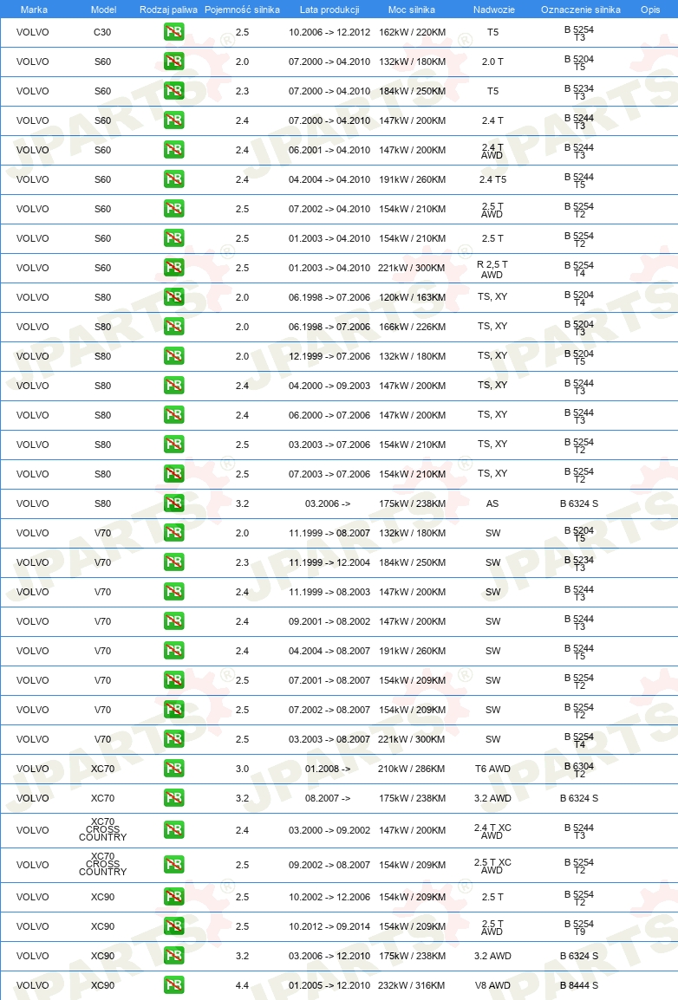Select the 3.0 engine capacity cell
Viewport: 678px width, 1000px height.
tap(243, 769)
